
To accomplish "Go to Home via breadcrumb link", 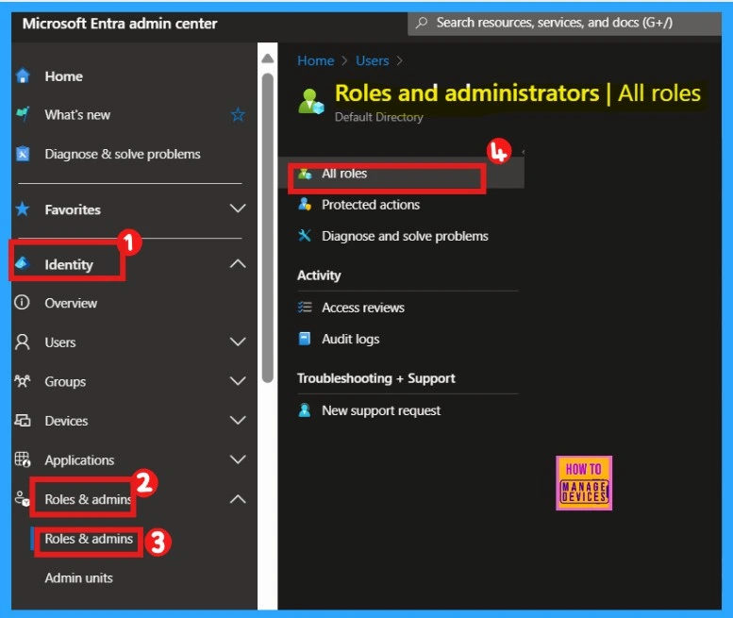I will [315, 60].
